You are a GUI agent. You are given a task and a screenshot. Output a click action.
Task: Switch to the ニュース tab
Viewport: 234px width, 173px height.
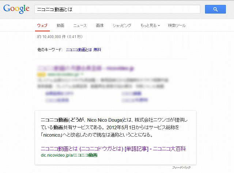click(80, 25)
